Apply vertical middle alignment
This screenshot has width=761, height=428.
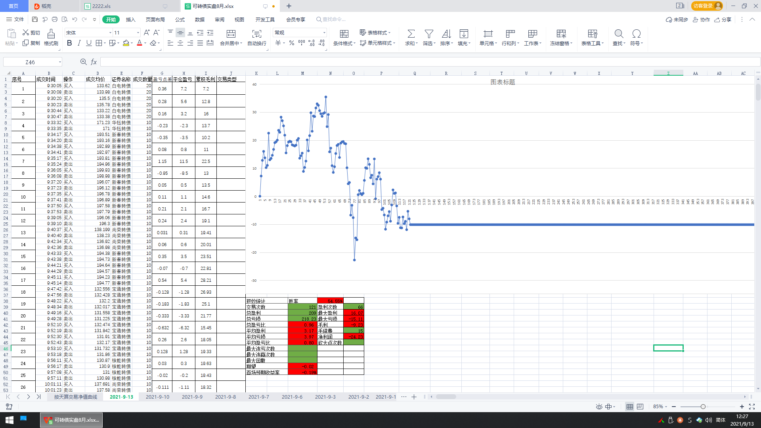pyautogui.click(x=180, y=32)
